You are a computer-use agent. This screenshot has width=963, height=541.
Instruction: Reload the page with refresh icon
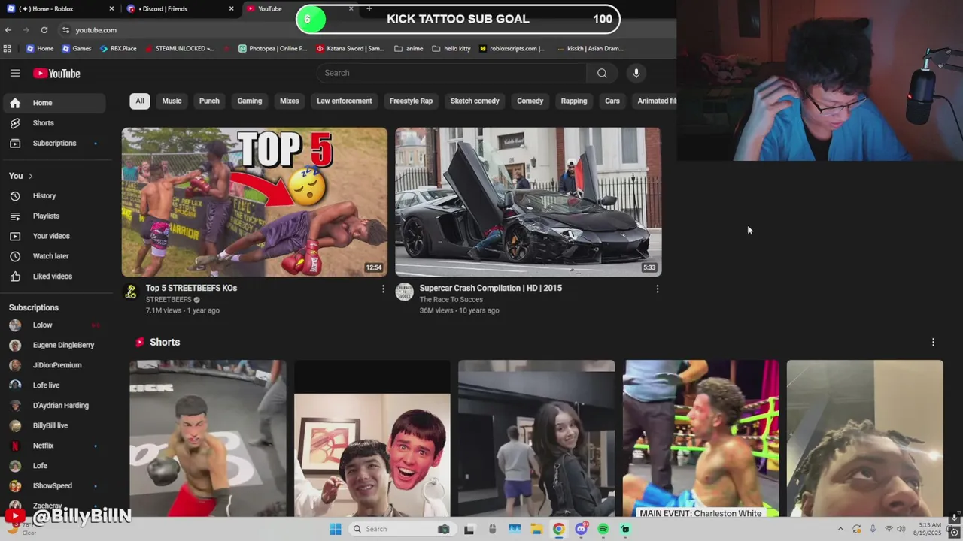pos(44,30)
